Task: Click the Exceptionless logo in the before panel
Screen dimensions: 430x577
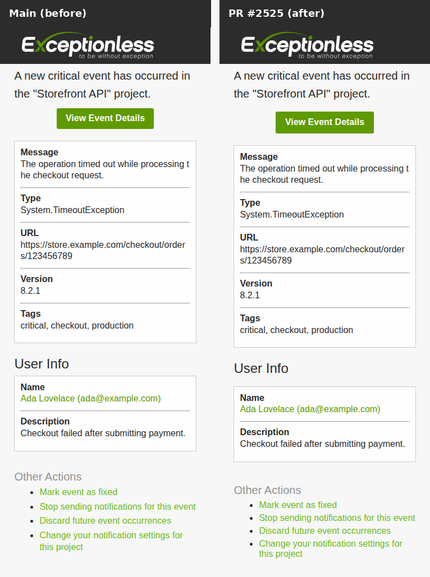Action: click(88, 45)
